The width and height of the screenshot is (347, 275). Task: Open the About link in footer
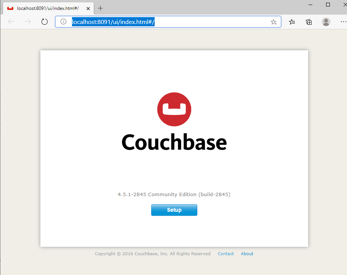[x=247, y=254]
